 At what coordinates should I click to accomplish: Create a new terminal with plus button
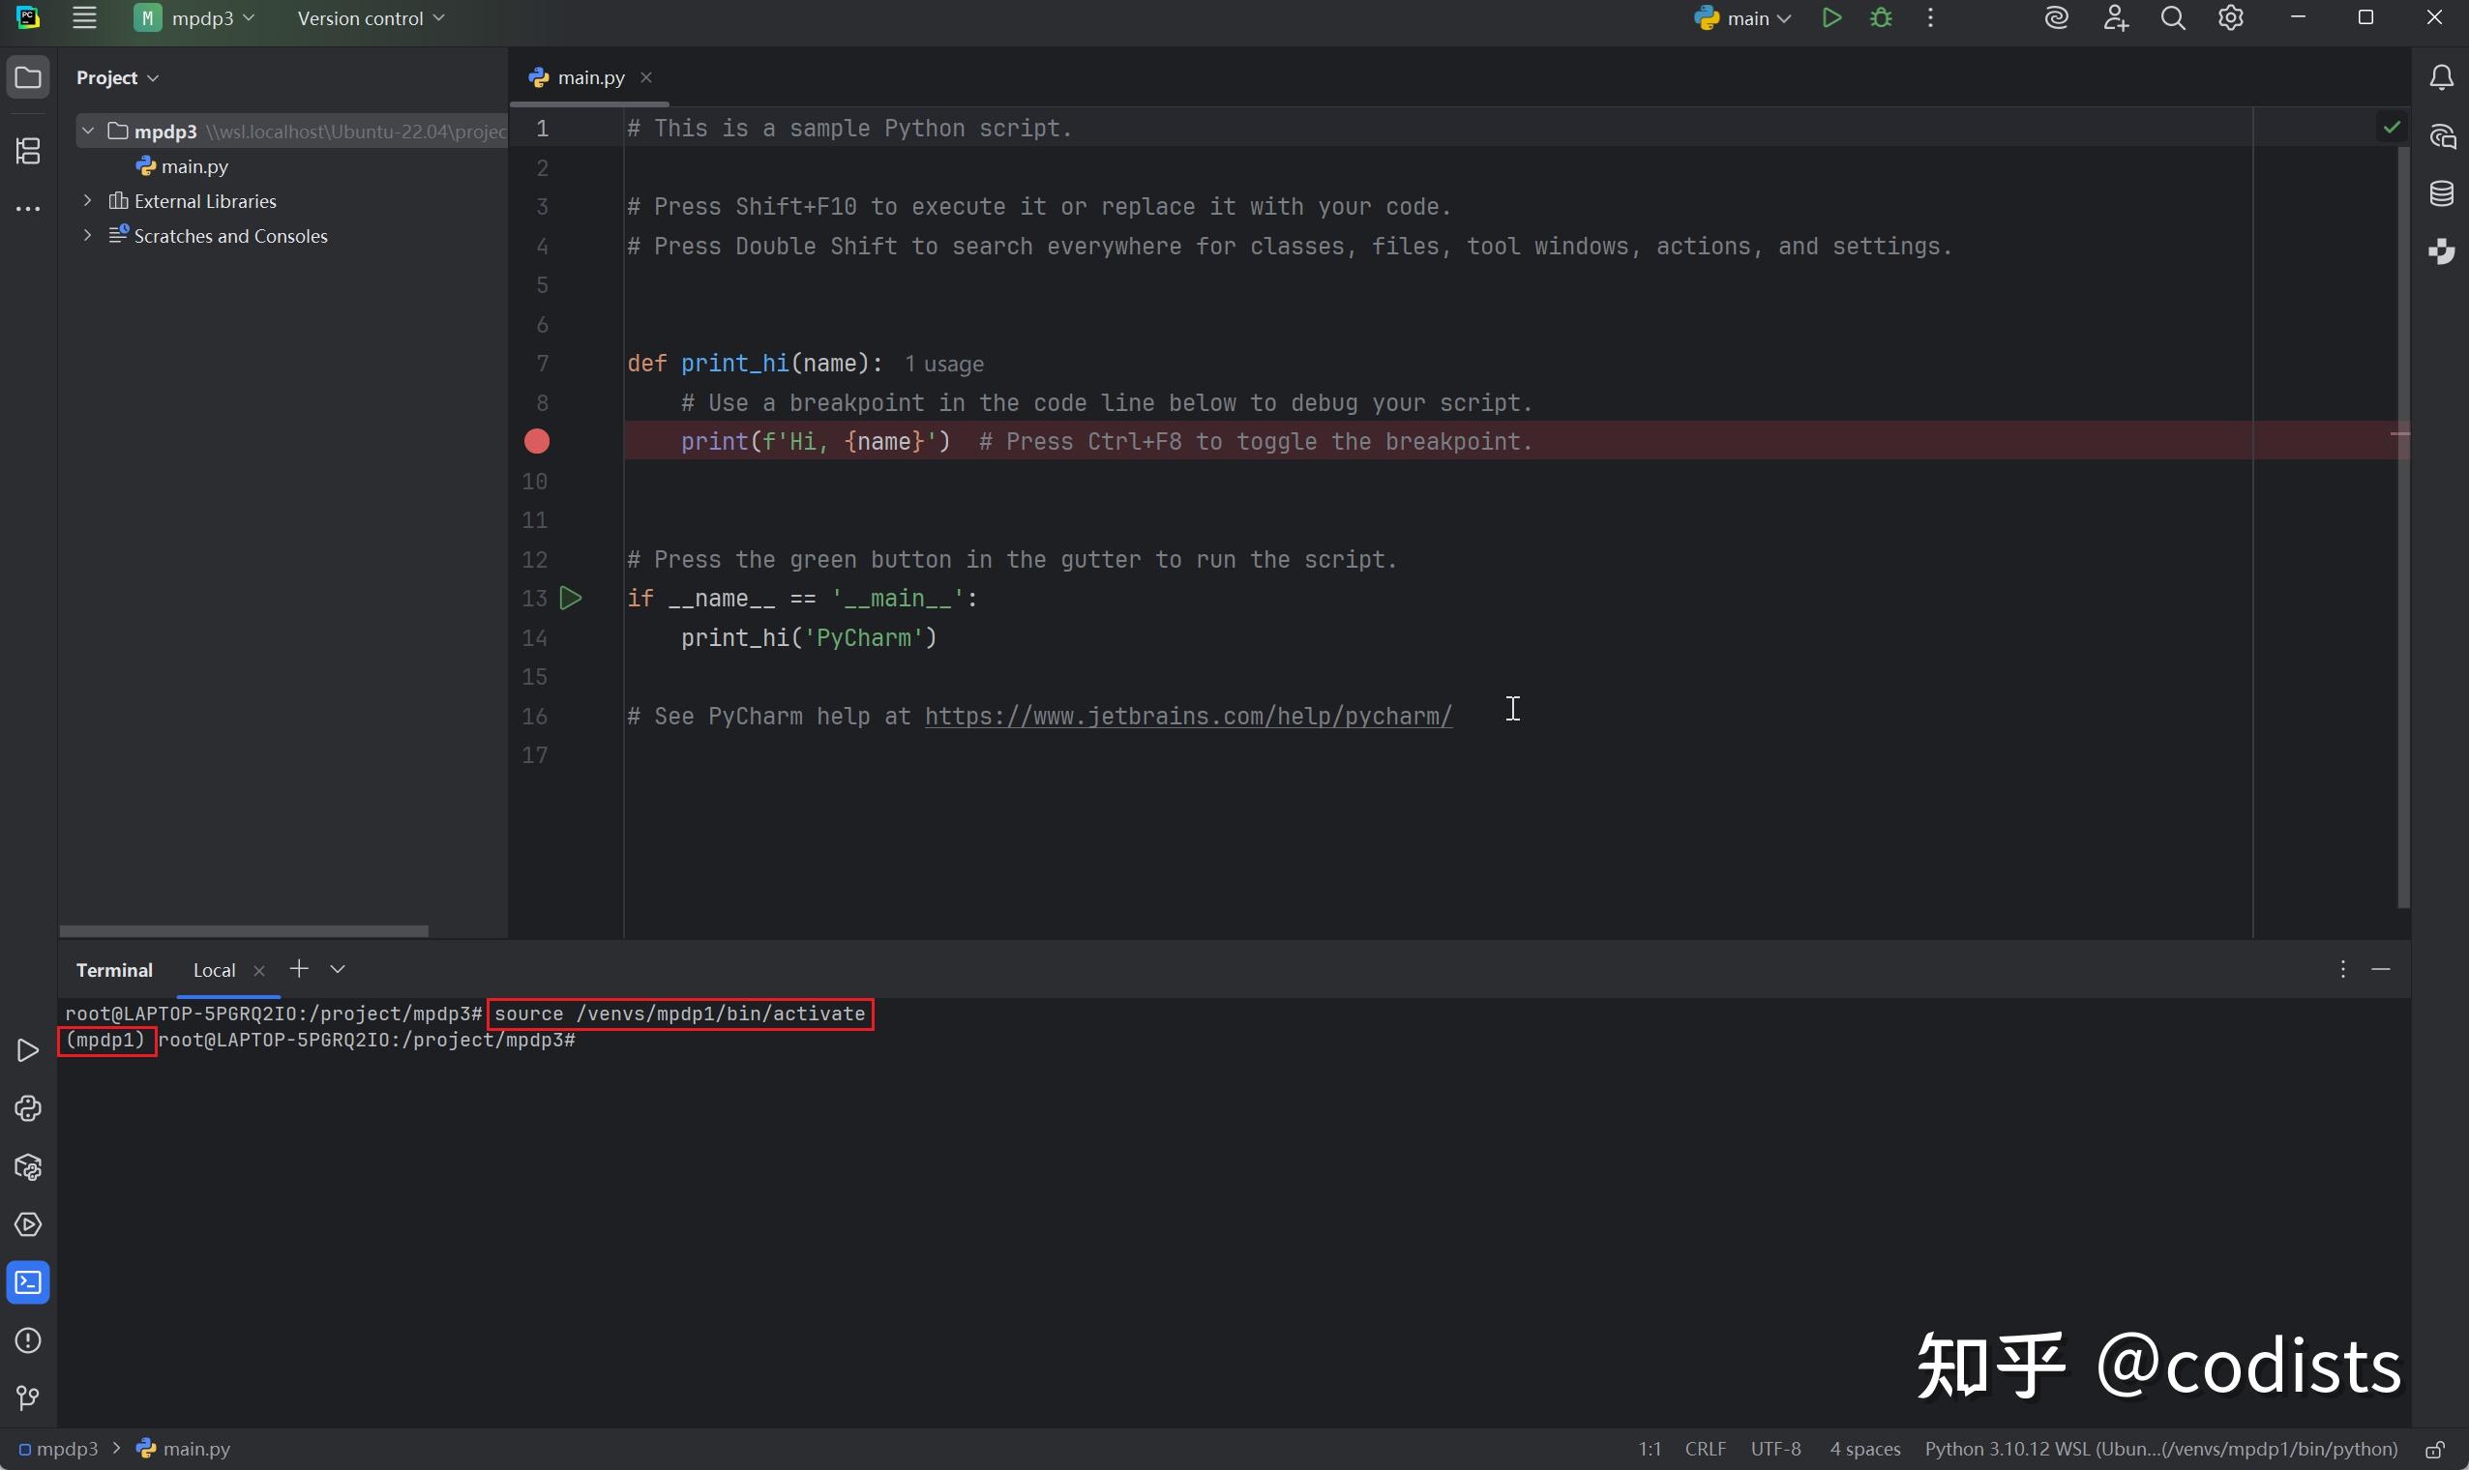pos(299,969)
